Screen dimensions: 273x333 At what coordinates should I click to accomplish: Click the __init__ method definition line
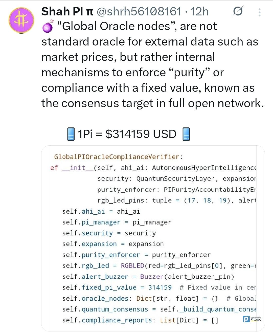coord(153,168)
